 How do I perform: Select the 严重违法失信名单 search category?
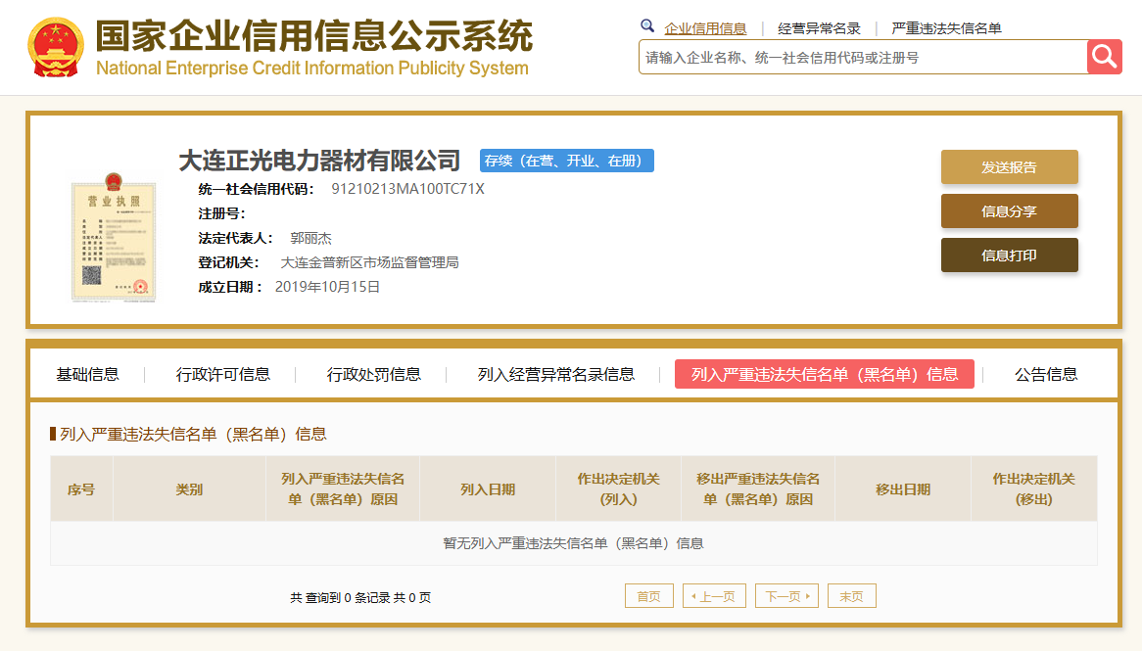pos(946,28)
